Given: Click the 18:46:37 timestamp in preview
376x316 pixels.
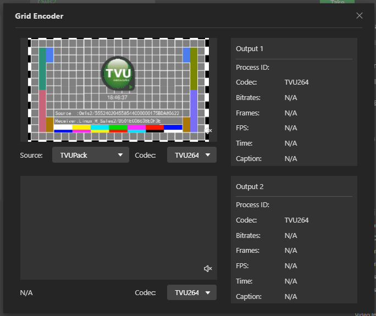Looking at the screenshot, I should (117, 97).
